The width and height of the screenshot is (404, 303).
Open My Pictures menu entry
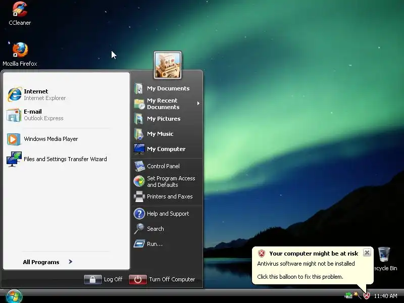tap(167, 119)
